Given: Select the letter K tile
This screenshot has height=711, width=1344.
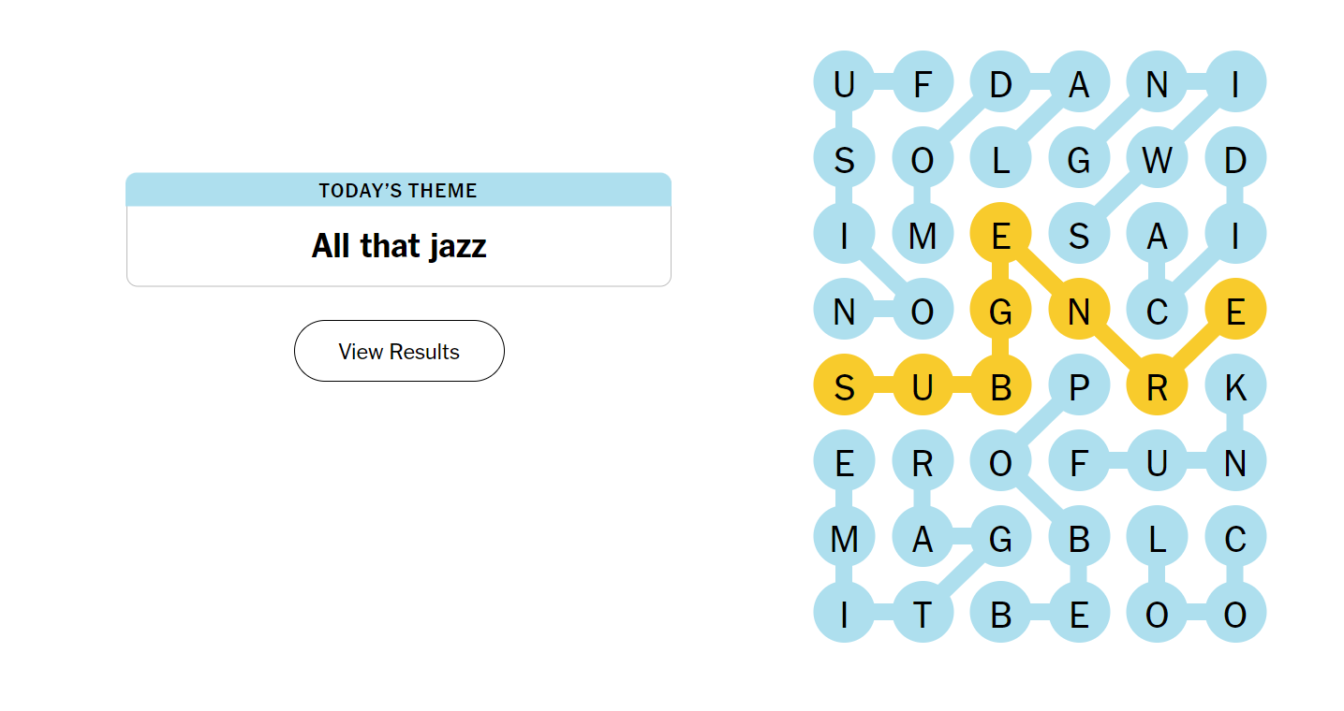Looking at the screenshot, I should [x=1235, y=386].
